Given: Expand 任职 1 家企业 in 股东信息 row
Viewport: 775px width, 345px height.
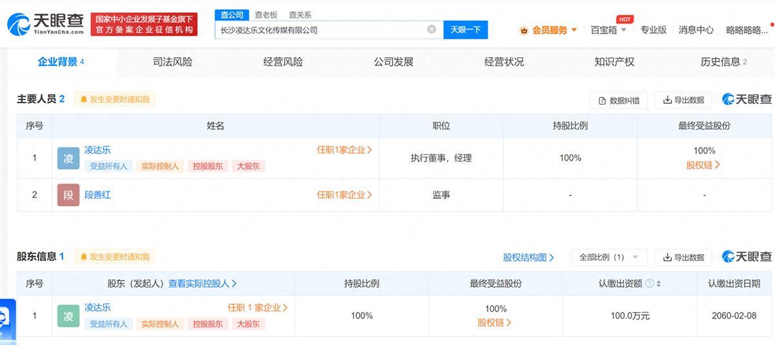Looking at the screenshot, I should pyautogui.click(x=258, y=308).
